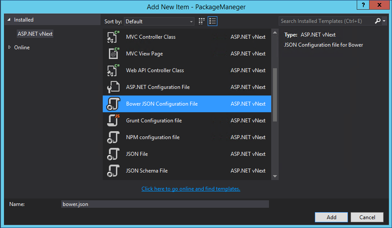Image resolution: width=392 pixels, height=228 pixels.
Task: Open the Sort by Default dropdown
Action: coord(159,22)
